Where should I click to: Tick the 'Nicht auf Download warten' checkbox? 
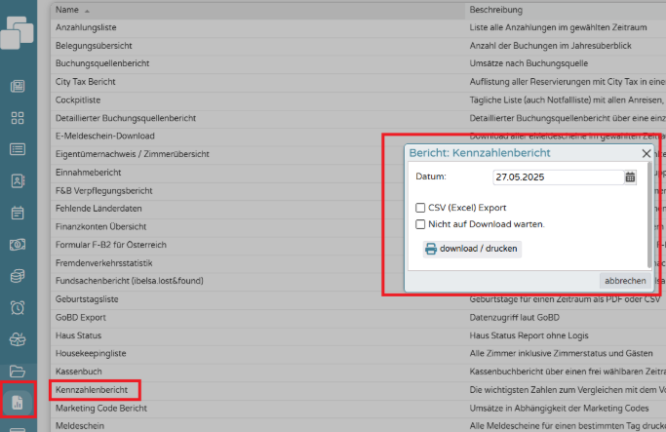click(420, 224)
